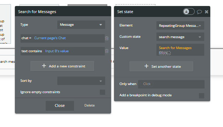
Task: Expand the Sort by dropdown
Action: (x=81, y=81)
